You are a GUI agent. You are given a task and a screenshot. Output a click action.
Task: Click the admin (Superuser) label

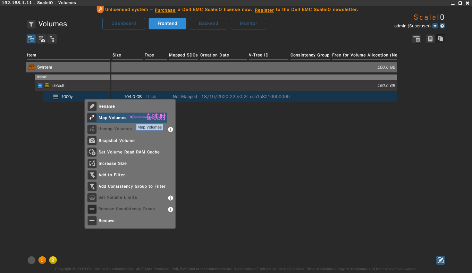[412, 26]
